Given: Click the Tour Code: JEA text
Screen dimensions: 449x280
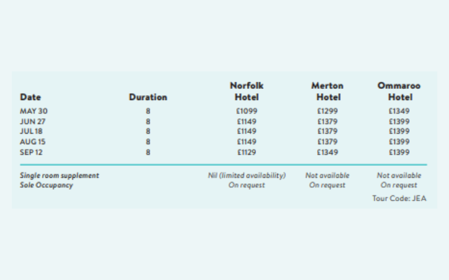Looking at the screenshot, I should click(x=399, y=198).
